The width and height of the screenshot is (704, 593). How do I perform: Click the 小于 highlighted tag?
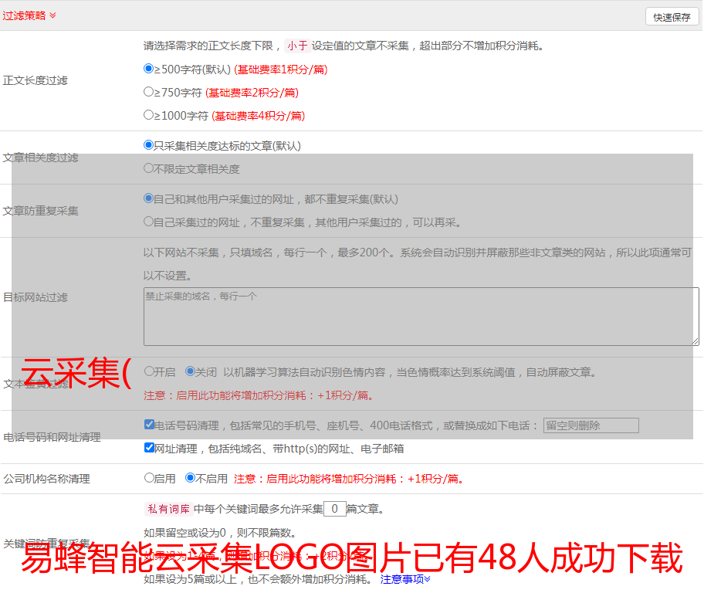[x=298, y=46]
